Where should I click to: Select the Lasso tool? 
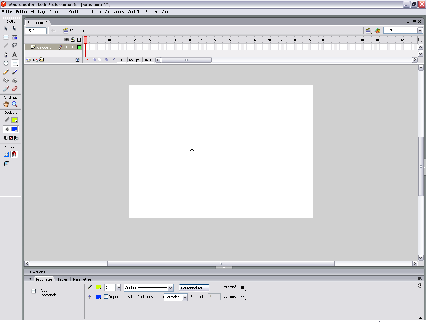click(15, 46)
